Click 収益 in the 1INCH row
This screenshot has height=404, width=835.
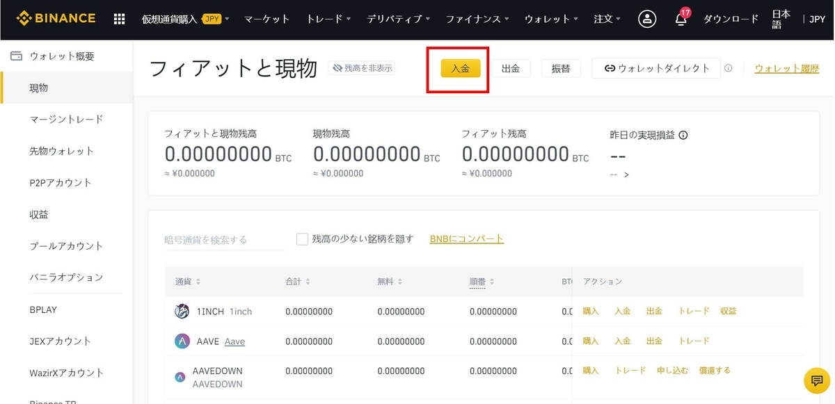(x=729, y=311)
